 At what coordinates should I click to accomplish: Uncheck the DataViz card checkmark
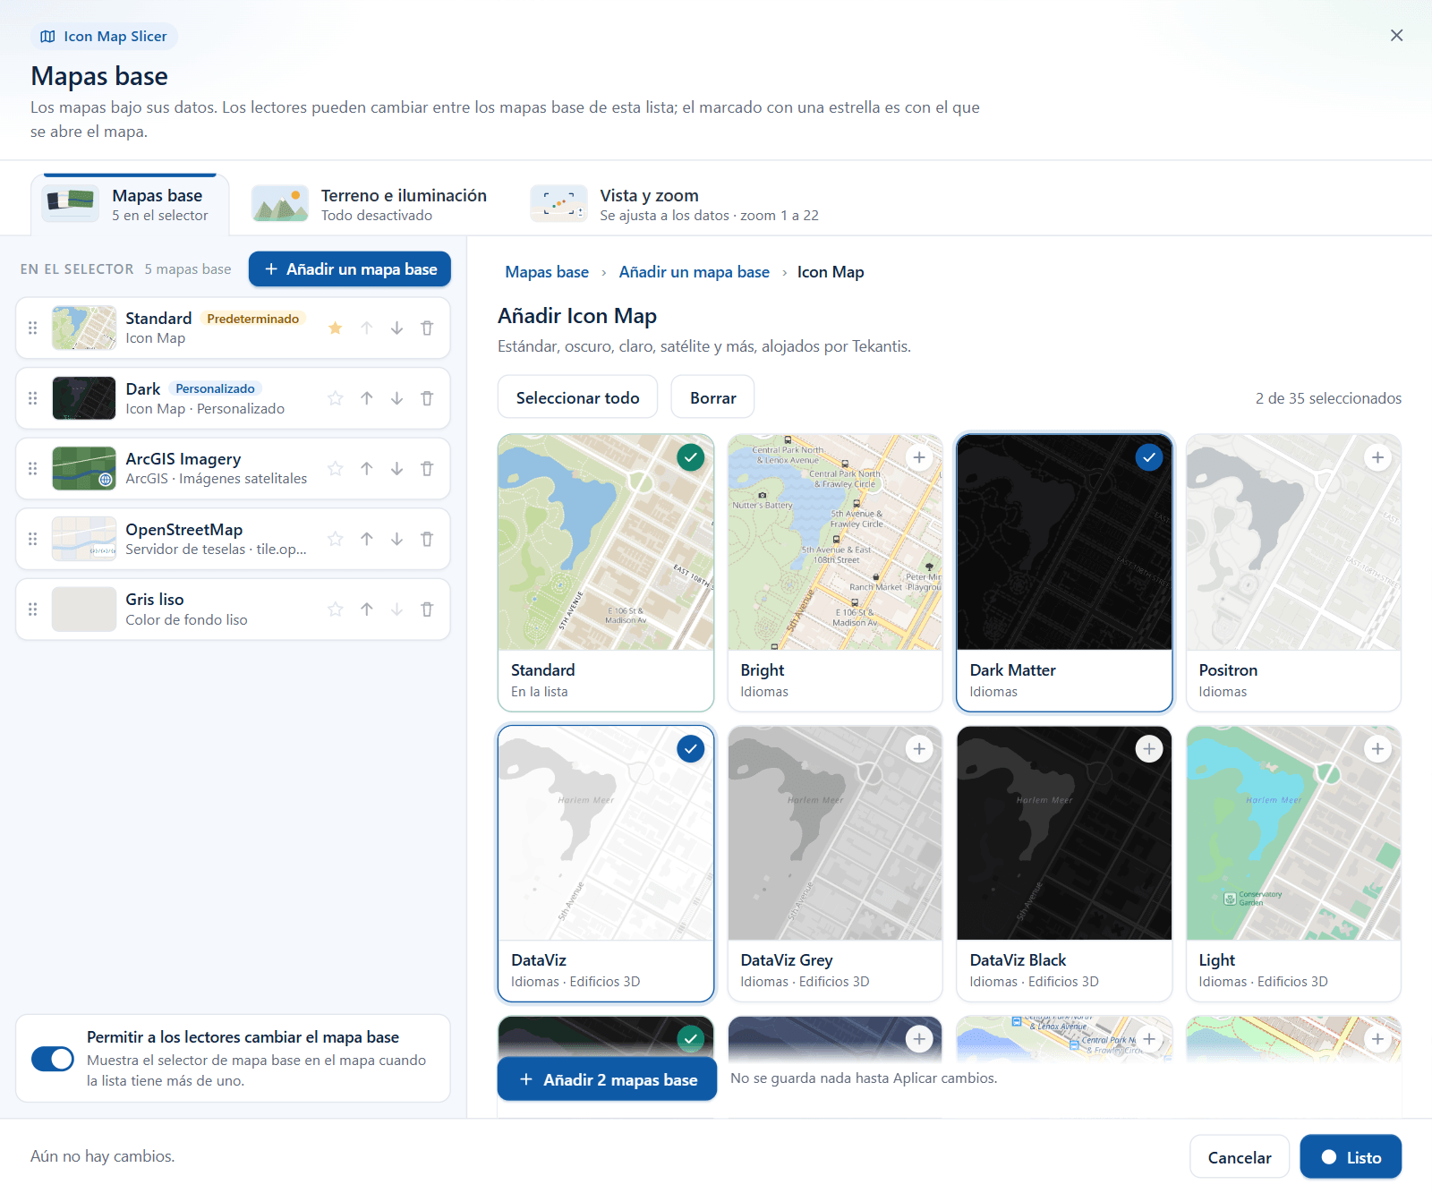click(690, 749)
